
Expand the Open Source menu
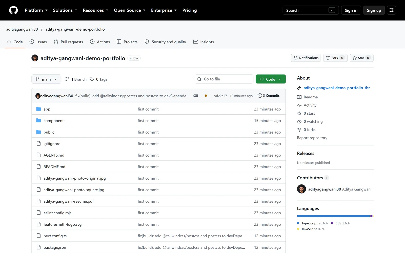pos(130,10)
